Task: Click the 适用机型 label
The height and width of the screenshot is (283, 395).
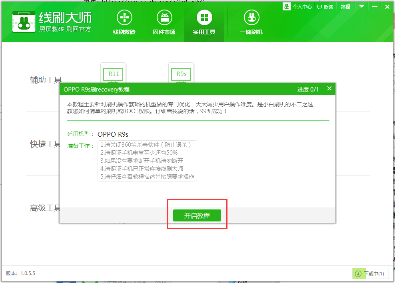Action: pyautogui.click(x=80, y=134)
